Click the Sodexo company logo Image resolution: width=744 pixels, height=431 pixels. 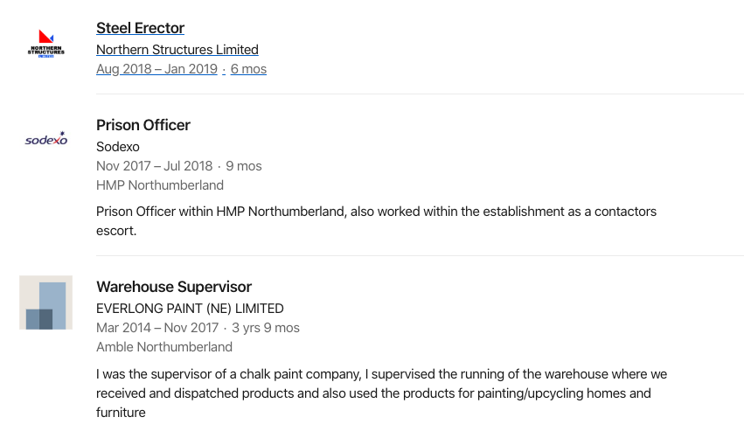click(46, 139)
